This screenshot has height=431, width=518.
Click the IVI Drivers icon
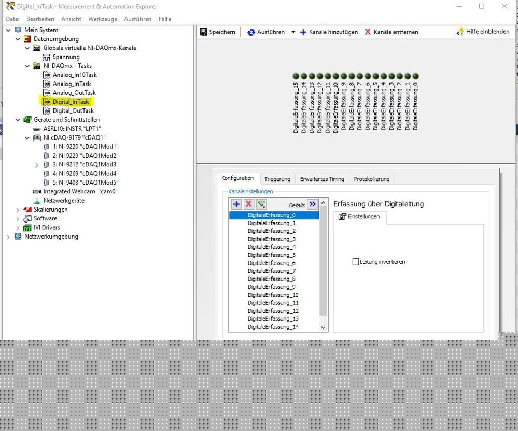pos(27,228)
